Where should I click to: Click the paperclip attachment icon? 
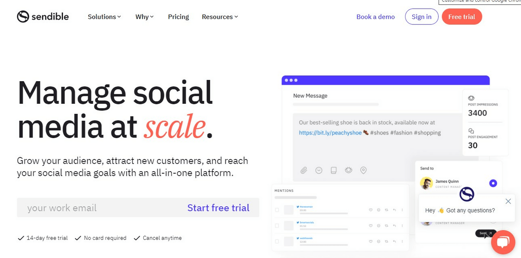[x=304, y=170]
